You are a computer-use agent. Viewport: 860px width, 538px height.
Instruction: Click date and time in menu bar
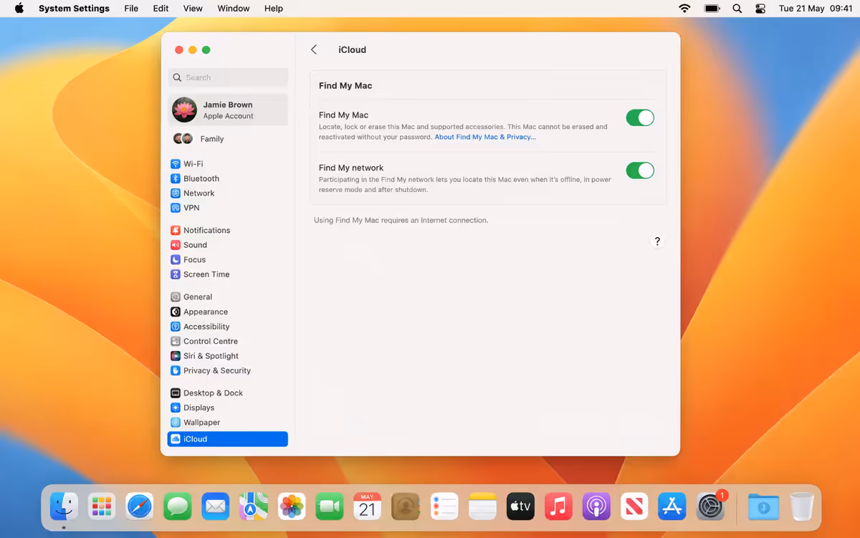pos(816,9)
